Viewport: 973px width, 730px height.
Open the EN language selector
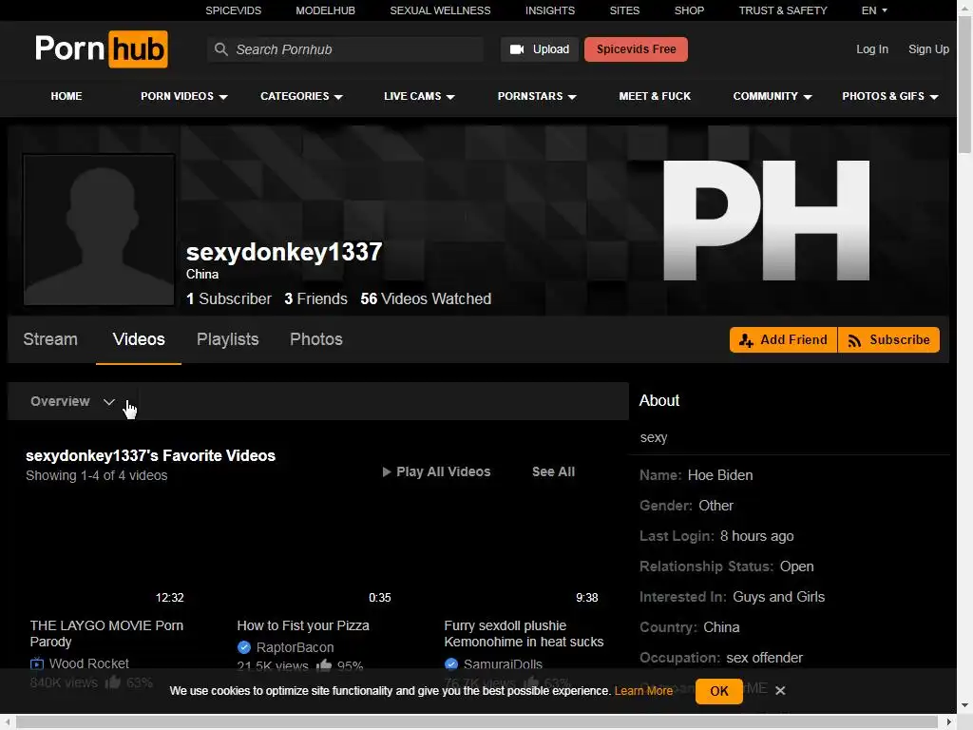tap(874, 10)
